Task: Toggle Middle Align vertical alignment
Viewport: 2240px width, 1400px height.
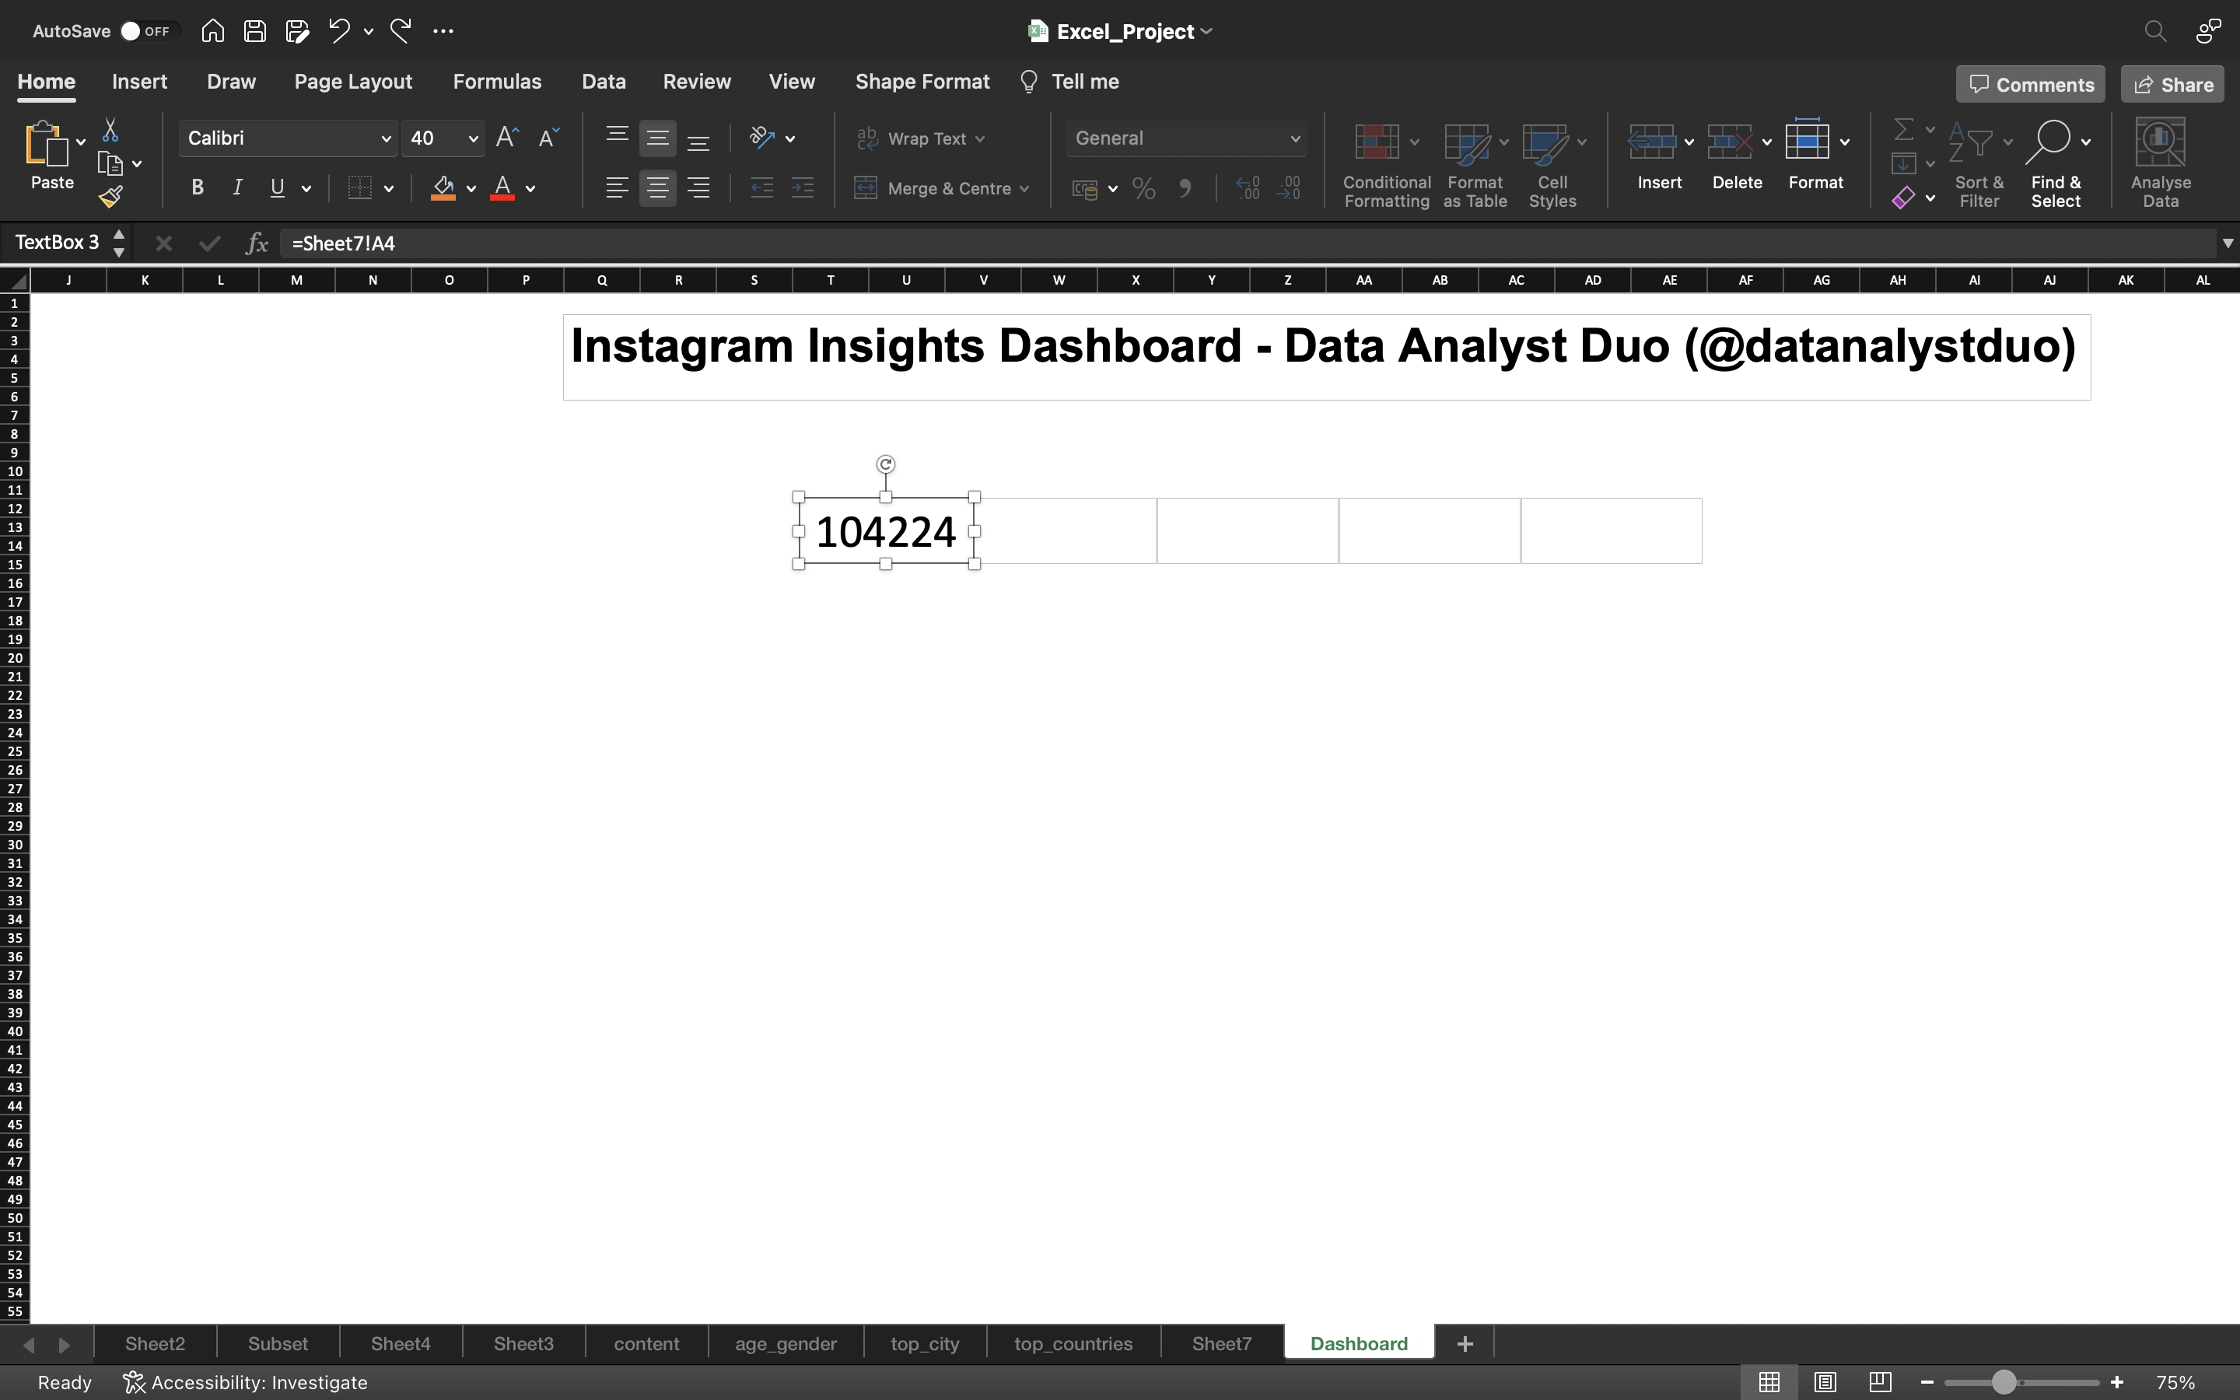Action: 657,138
